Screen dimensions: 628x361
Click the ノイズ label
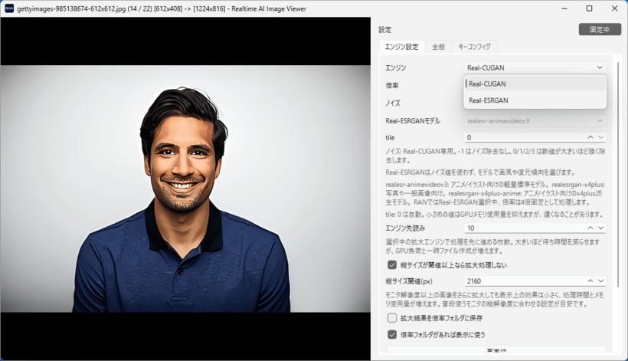tap(392, 103)
